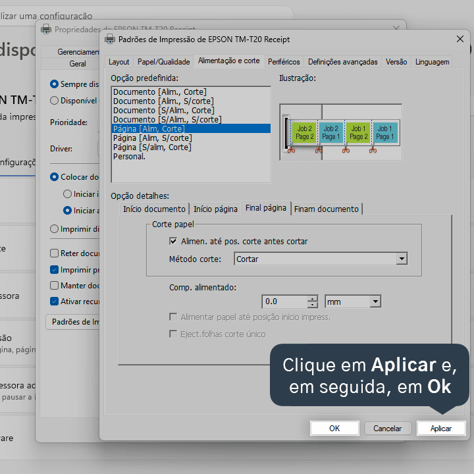This screenshot has height=474, width=474.
Task: Select Sempre disponível radio in Propriedades window
Action: point(54,84)
